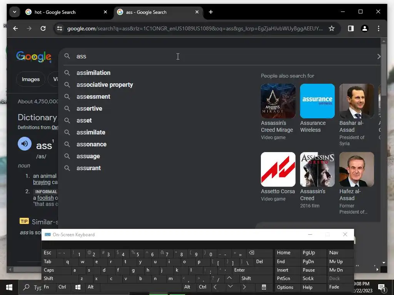The width and height of the screenshot is (394, 295).
Task: Click up arrow key on On-Screen Keyboard
Action: 230,278
